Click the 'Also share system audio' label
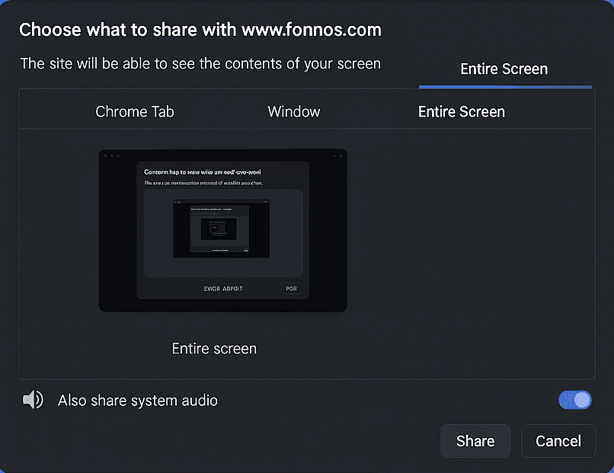The width and height of the screenshot is (614, 473). coord(138,401)
